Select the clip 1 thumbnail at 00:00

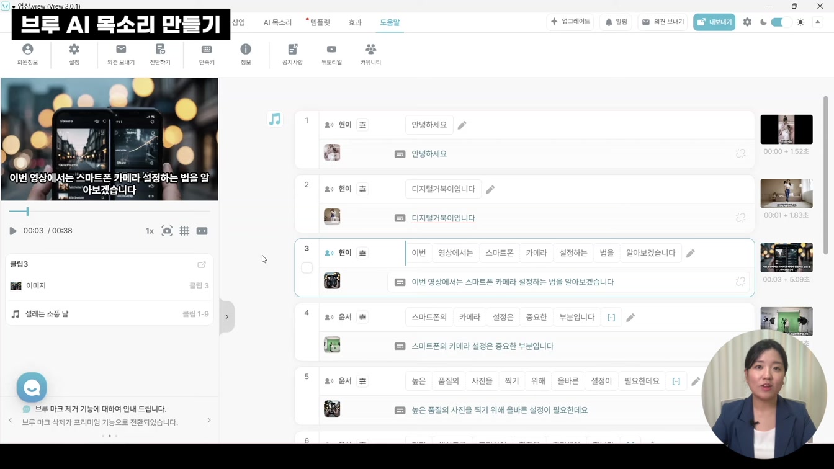[786, 130]
